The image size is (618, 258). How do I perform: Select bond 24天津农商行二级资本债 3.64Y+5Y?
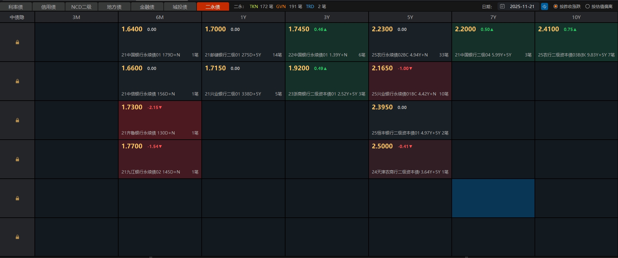406,172
